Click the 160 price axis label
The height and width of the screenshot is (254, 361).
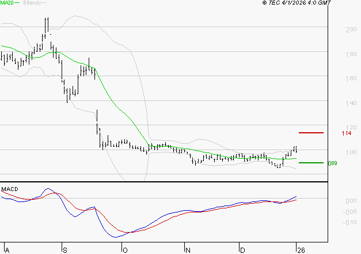click(x=351, y=79)
